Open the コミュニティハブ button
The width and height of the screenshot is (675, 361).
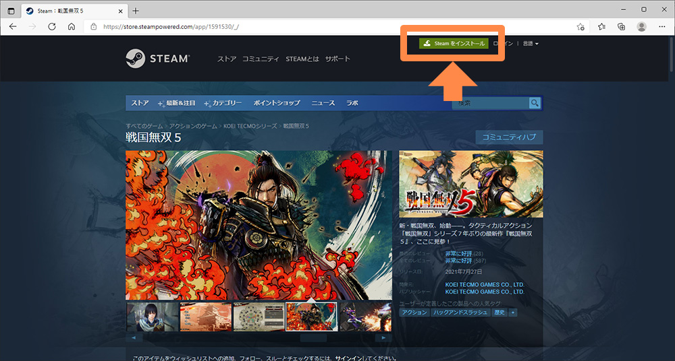[x=509, y=137]
